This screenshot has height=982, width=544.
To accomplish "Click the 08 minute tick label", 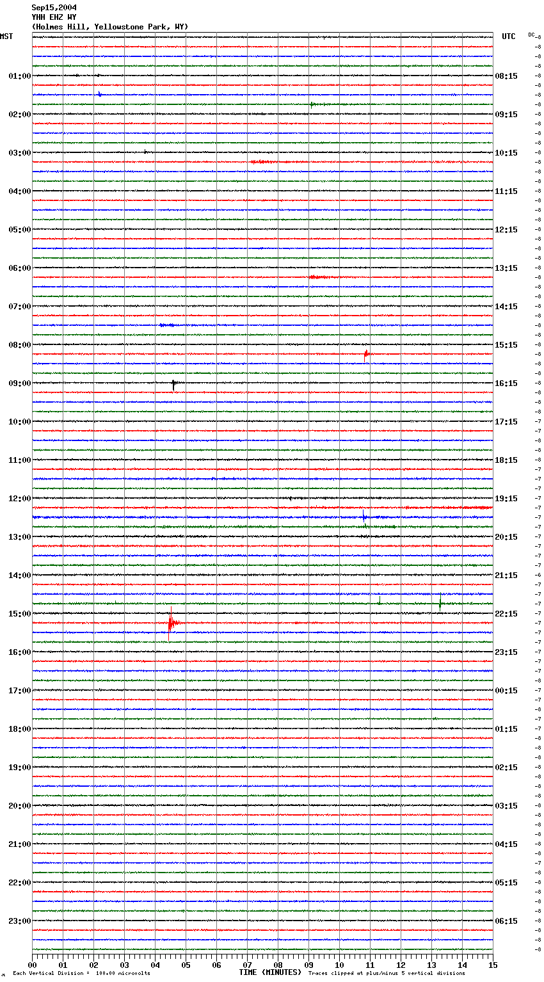I will tap(278, 965).
